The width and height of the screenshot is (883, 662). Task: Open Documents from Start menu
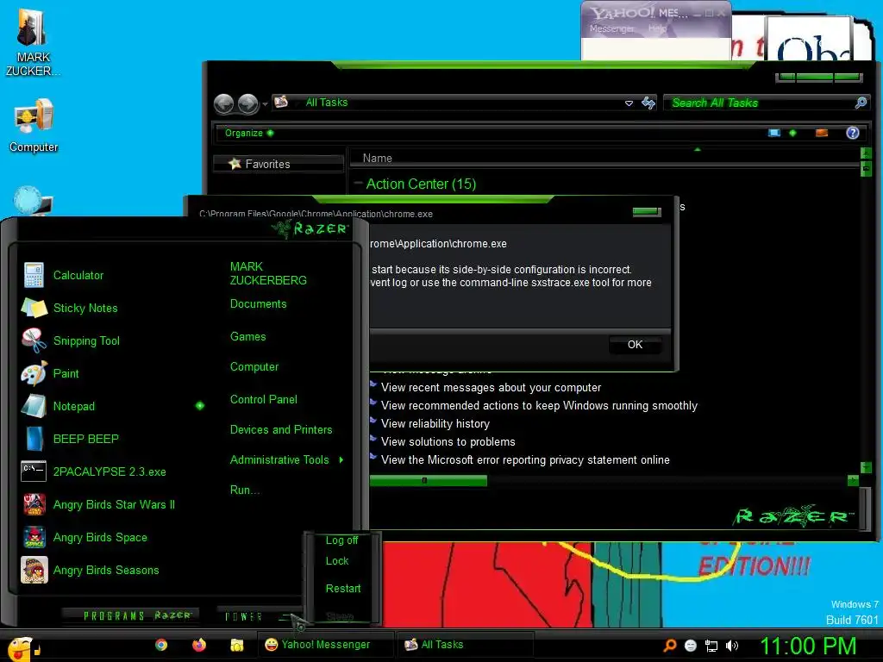coord(259,304)
